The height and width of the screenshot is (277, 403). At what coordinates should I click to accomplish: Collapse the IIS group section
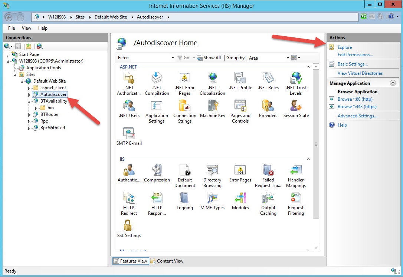[x=308, y=159]
